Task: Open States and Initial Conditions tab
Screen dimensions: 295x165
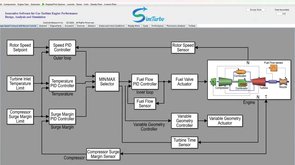Action: pyautogui.click(x=111, y=26)
